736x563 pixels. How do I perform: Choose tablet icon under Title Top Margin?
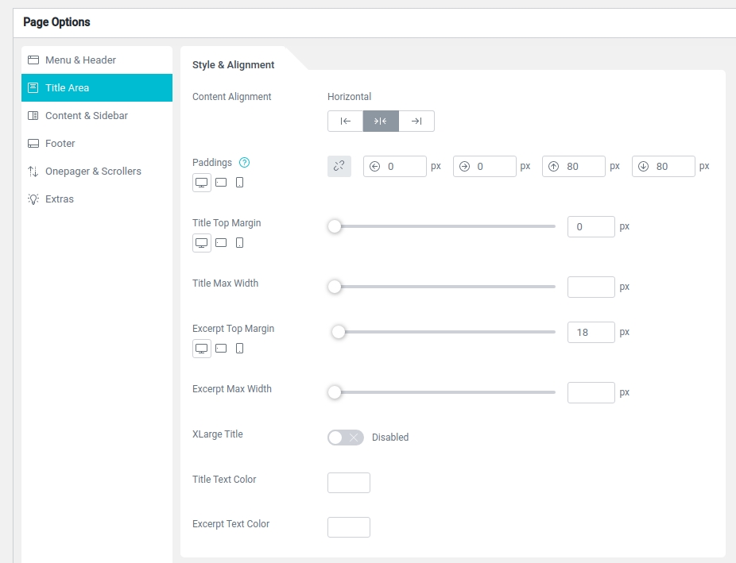221,243
